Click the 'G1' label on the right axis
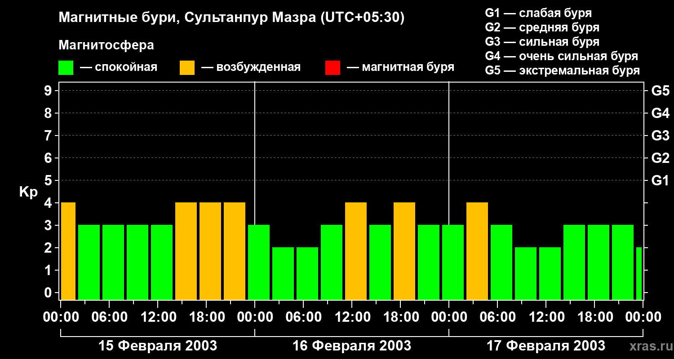Viewport: 674px width, 359px height. click(660, 181)
